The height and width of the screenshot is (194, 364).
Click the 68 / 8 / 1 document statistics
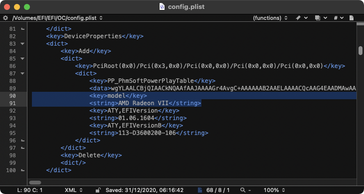point(218,190)
